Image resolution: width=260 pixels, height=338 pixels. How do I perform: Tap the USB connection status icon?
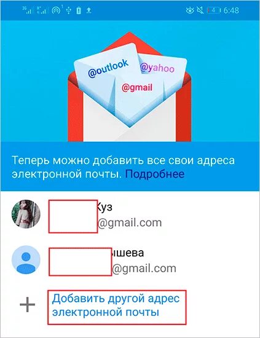69,10
